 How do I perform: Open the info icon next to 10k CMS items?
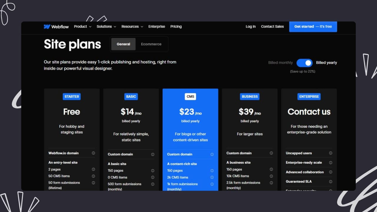pyautogui.click(x=271, y=176)
